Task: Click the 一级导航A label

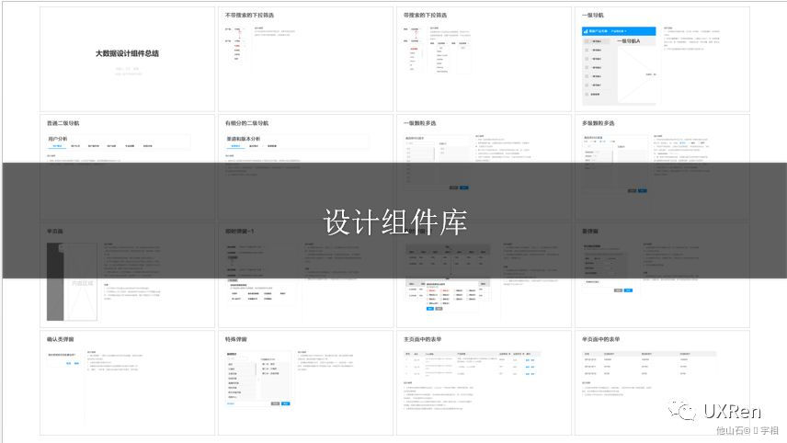Action: click(628, 41)
